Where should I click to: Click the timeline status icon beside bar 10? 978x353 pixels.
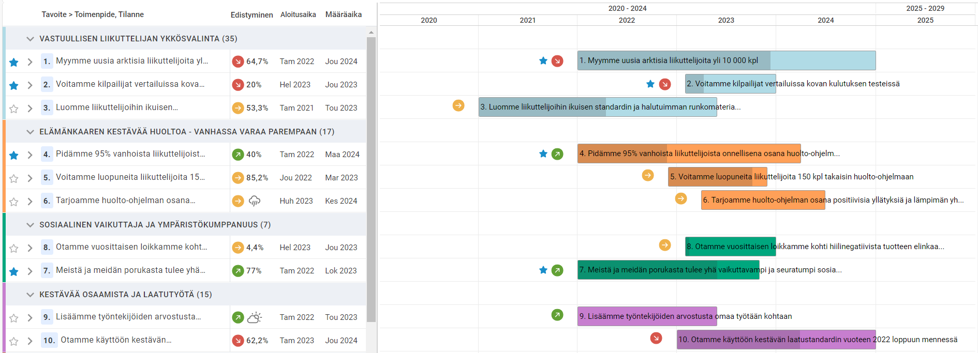coord(656,339)
